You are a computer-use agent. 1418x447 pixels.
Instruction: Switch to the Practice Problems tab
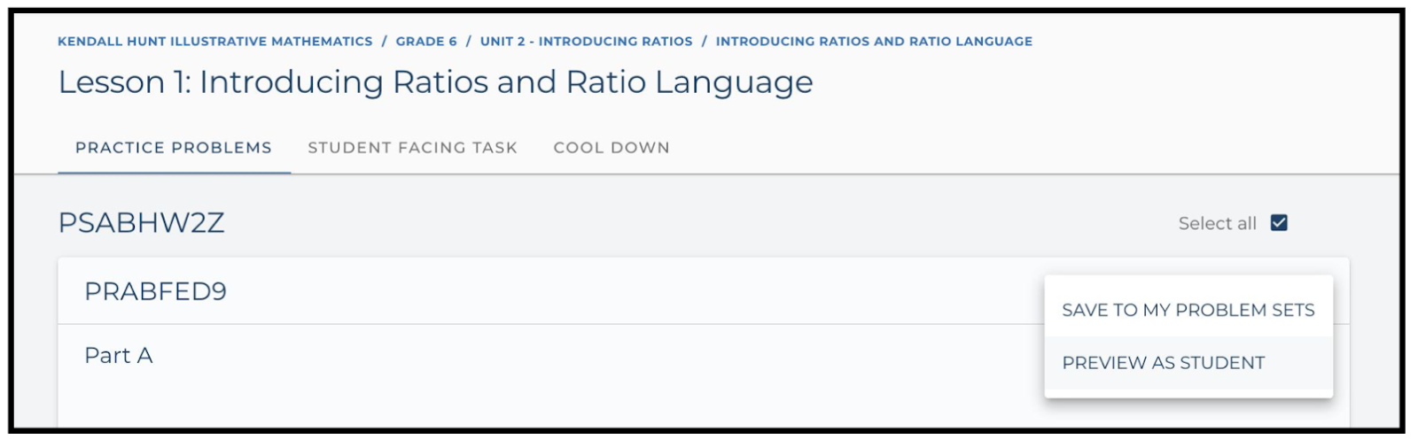(x=174, y=148)
